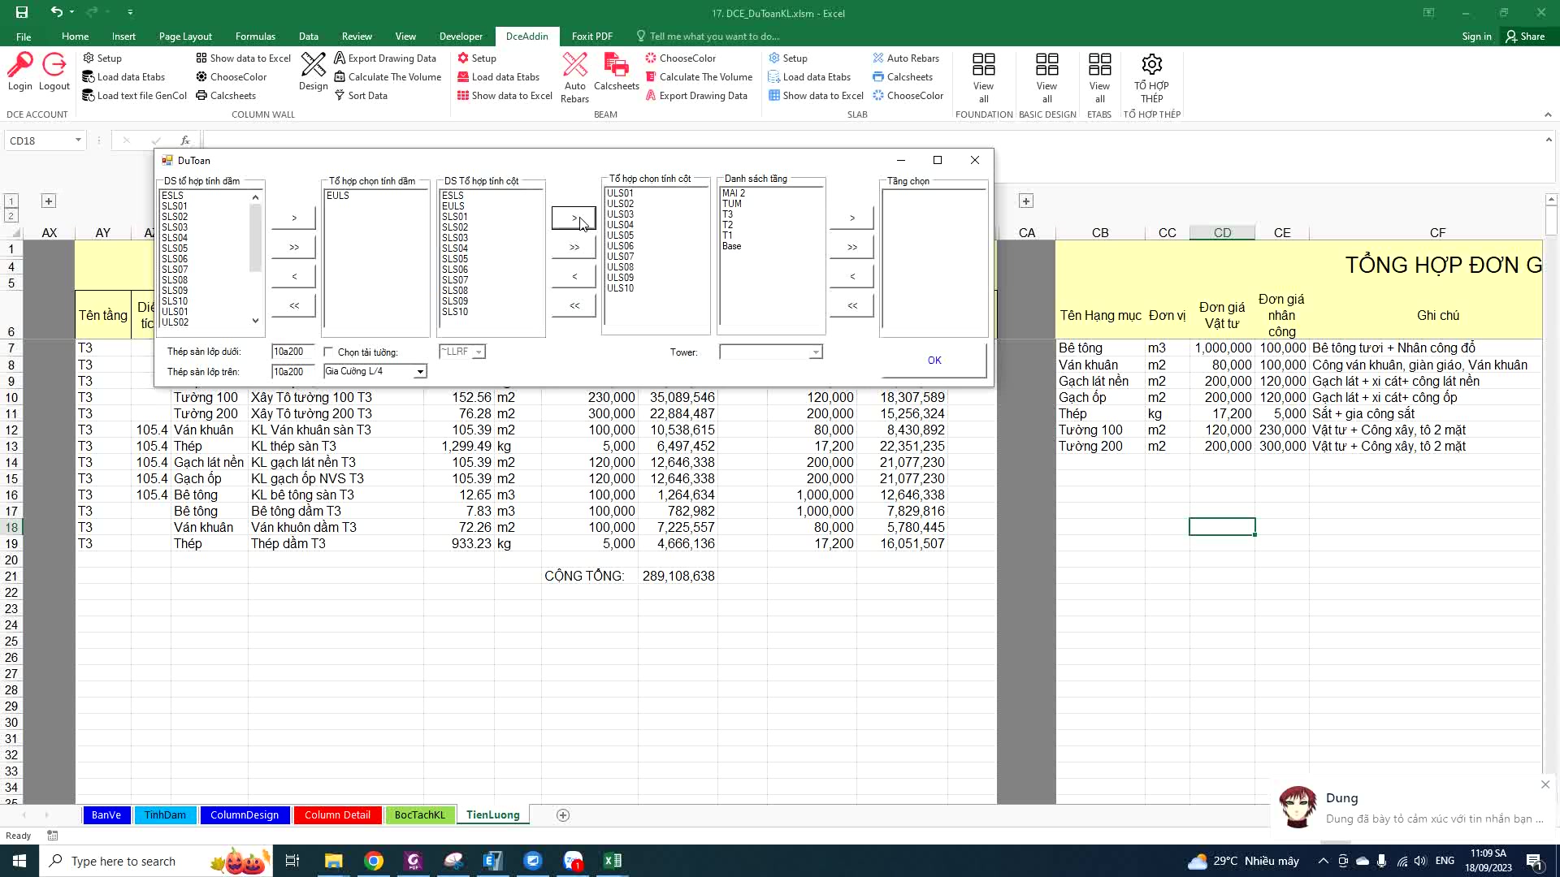Open the Gia Cường L/4 dropdown
This screenshot has height=877, width=1560.
pos(420,372)
